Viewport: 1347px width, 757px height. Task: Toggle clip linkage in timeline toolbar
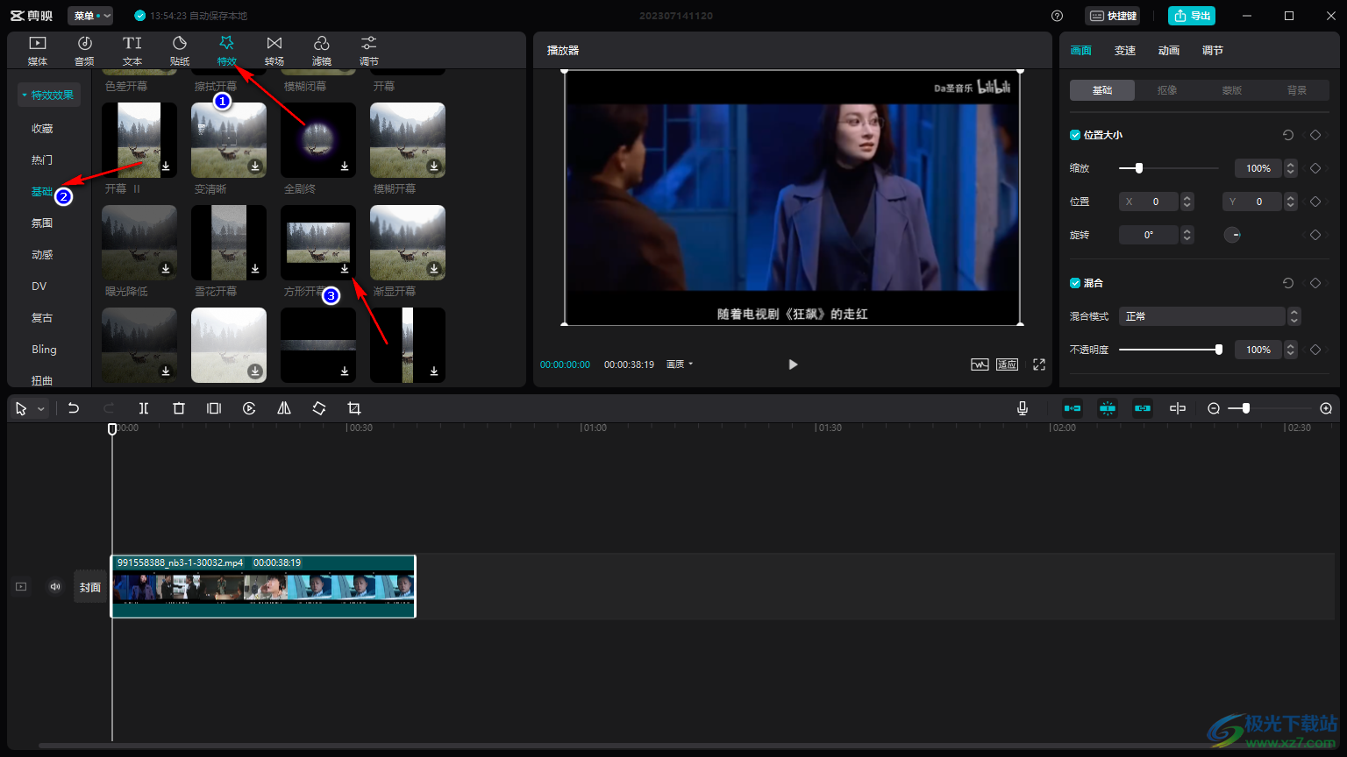(1143, 408)
